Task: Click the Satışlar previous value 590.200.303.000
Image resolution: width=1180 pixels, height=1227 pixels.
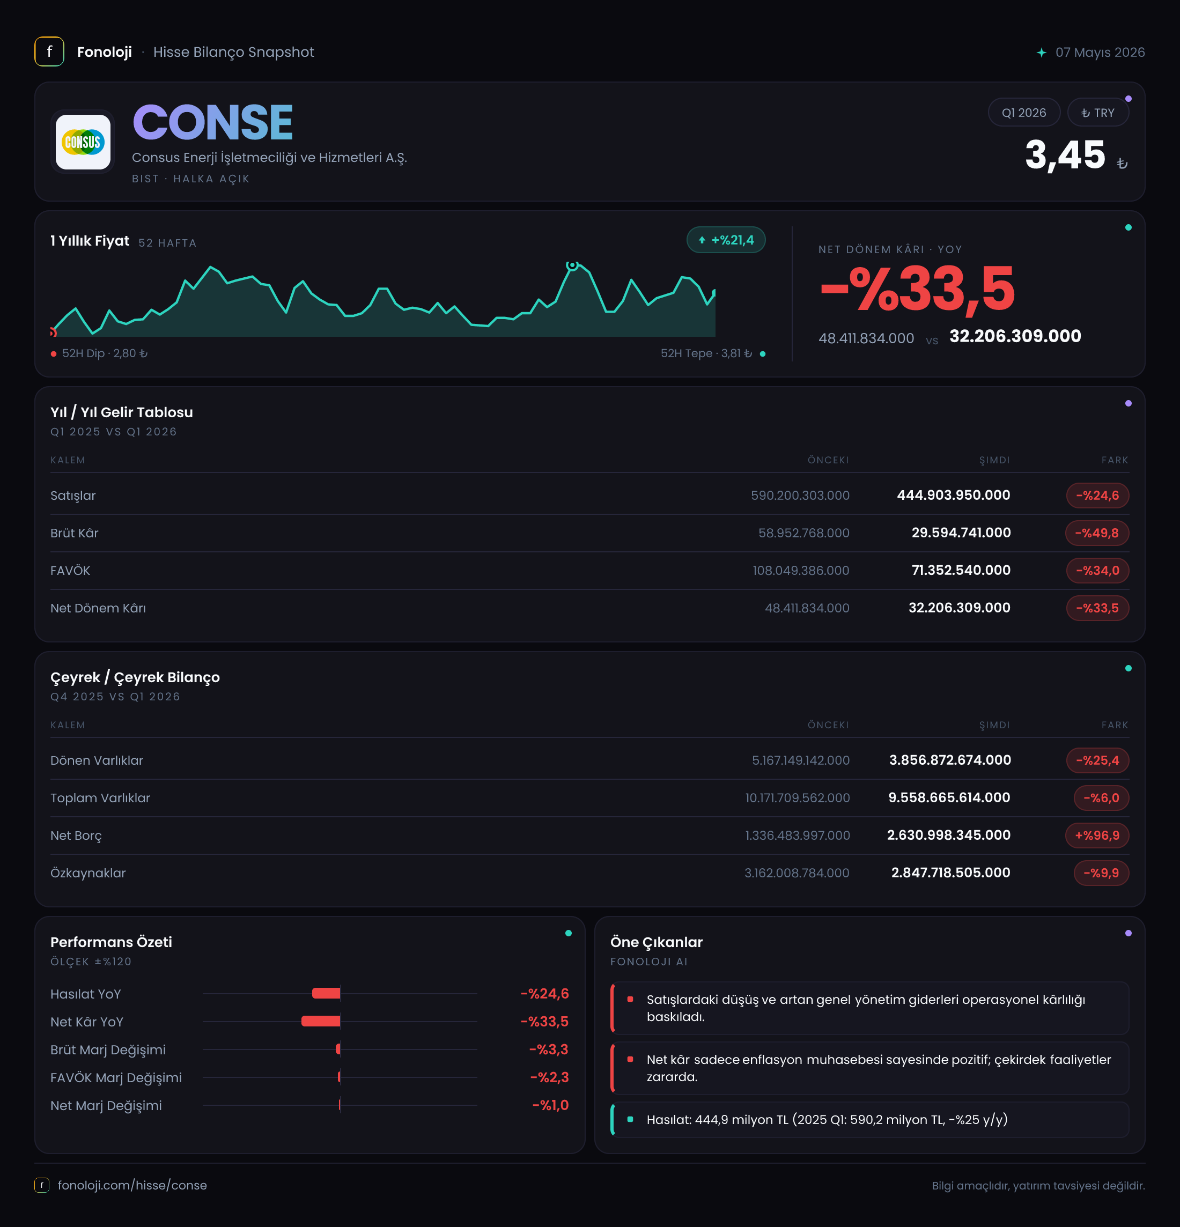Action: [800, 495]
